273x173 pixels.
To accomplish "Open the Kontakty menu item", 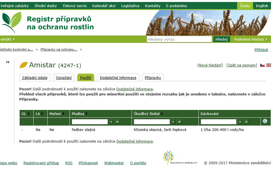I will [x=153, y=6].
